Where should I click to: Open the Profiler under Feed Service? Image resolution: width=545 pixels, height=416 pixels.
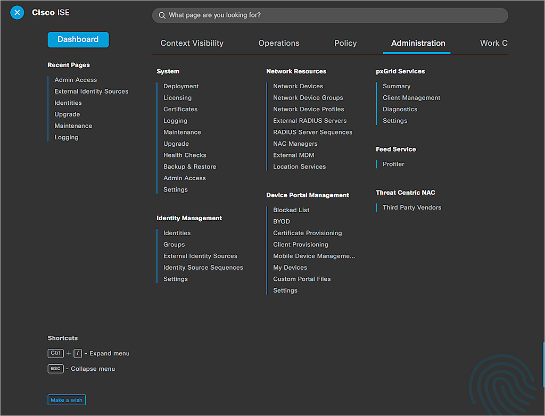coord(393,164)
